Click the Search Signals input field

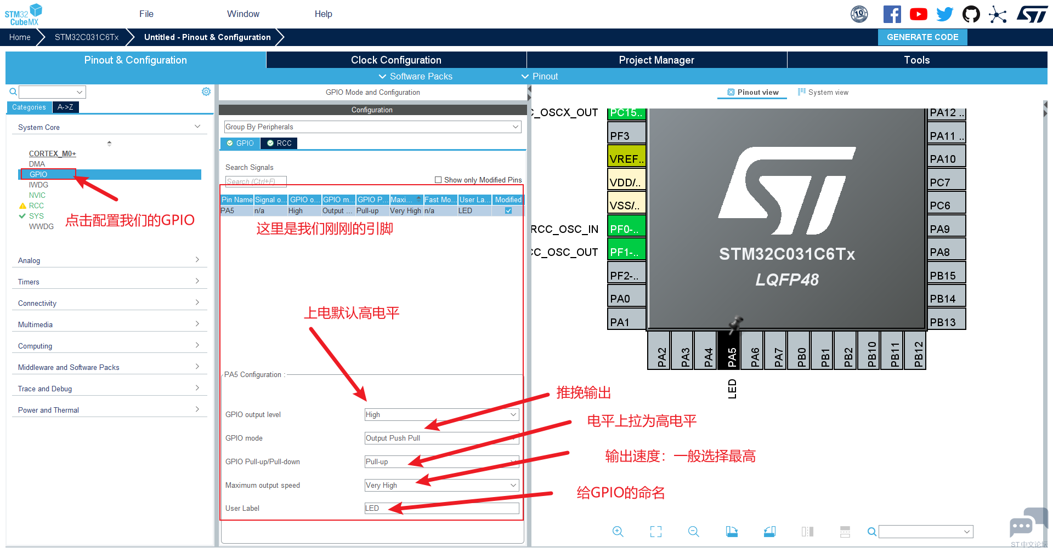pyautogui.click(x=256, y=181)
